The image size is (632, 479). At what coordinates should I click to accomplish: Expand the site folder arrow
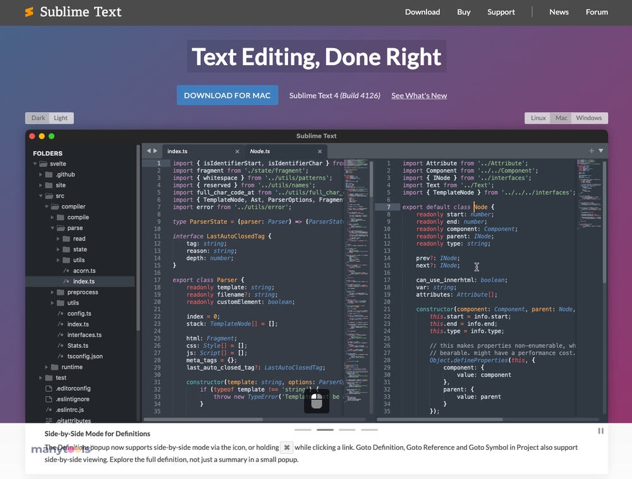pyautogui.click(x=40, y=185)
